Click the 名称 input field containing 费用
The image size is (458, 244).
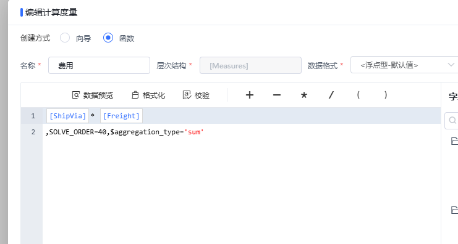(99, 65)
